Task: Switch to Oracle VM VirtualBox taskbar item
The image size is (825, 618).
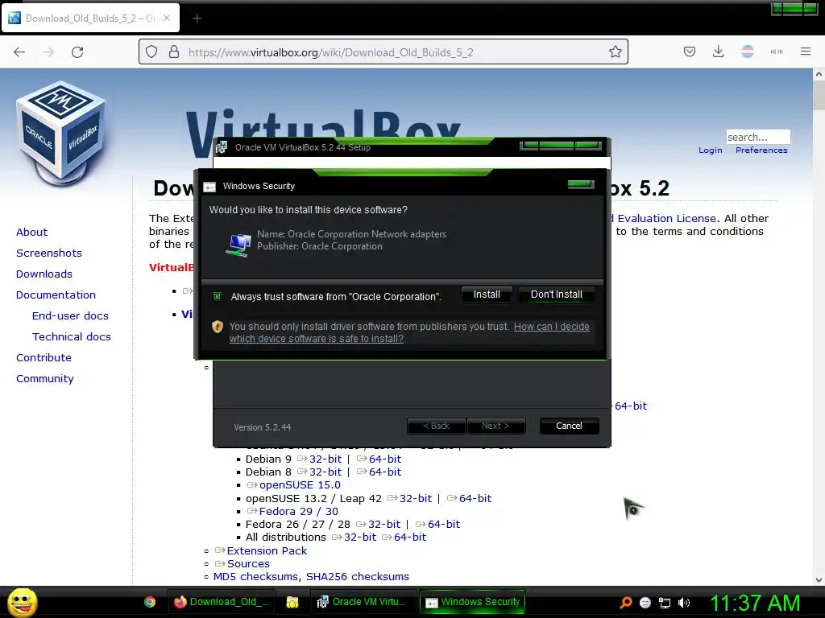Action: (x=362, y=602)
